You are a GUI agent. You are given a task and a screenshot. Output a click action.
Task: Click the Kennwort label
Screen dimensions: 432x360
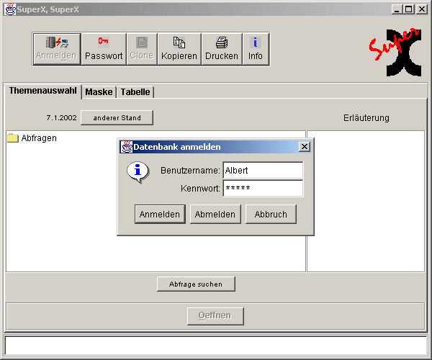(x=200, y=189)
